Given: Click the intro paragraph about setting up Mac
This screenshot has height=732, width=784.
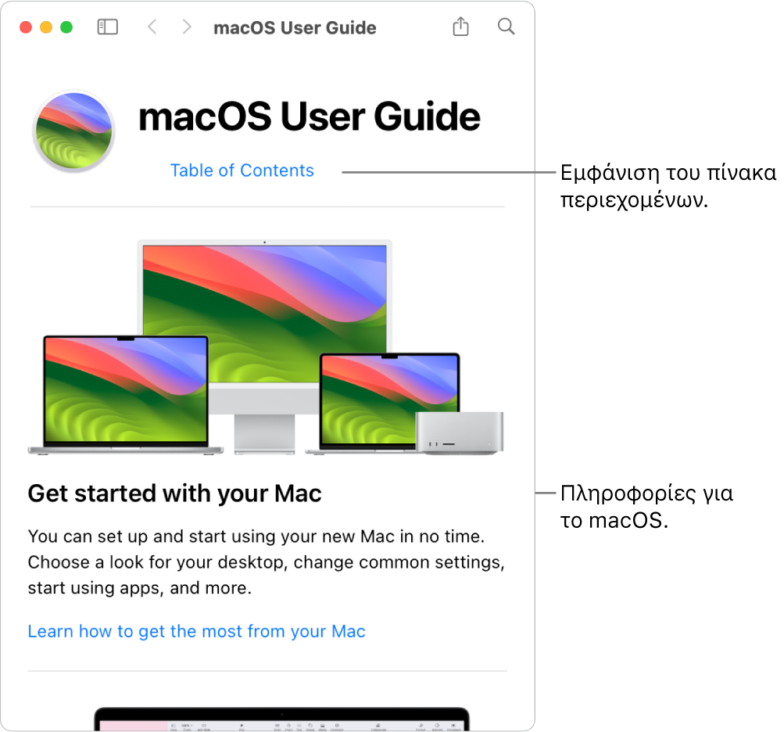Looking at the screenshot, I should point(266,562).
